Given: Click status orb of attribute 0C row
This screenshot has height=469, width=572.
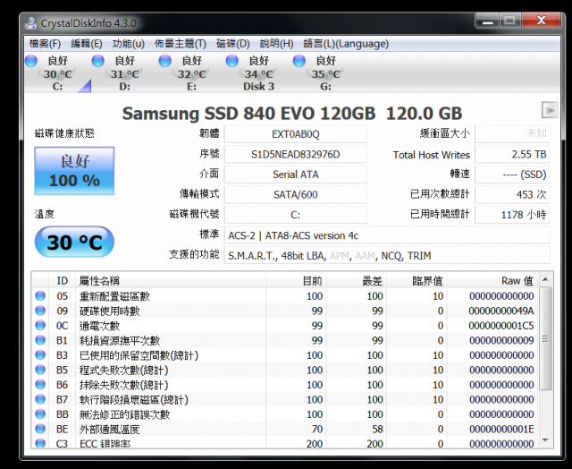Looking at the screenshot, I should click(x=40, y=326).
